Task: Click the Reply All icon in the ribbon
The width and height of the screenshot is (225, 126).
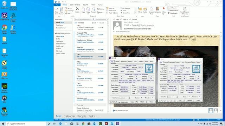Action: coord(88,11)
